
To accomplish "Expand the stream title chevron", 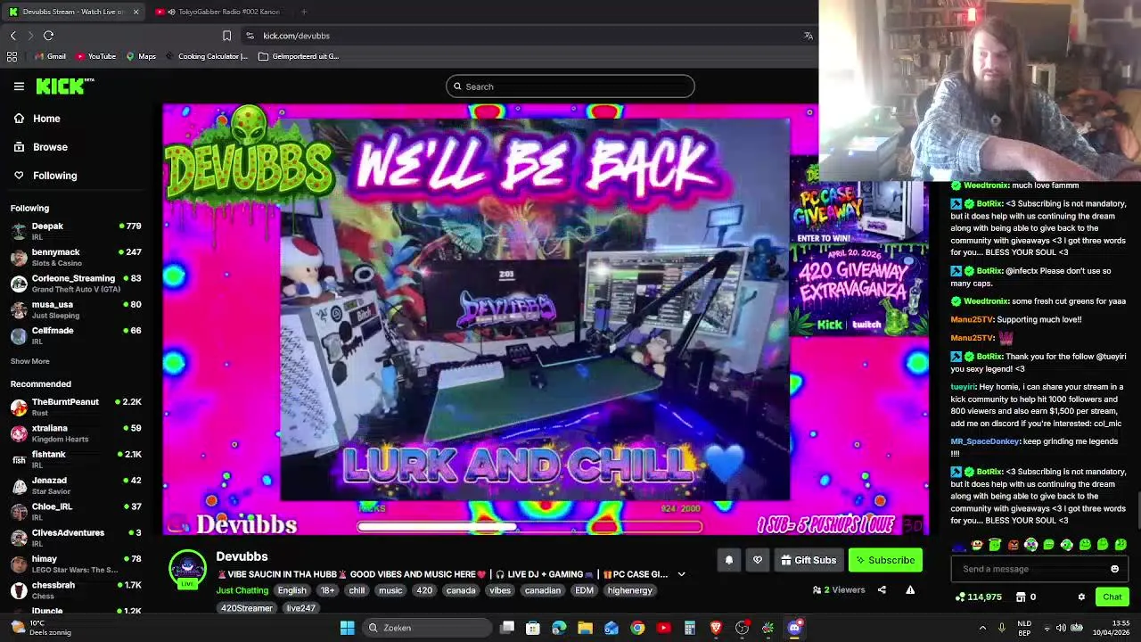I will tap(681, 574).
